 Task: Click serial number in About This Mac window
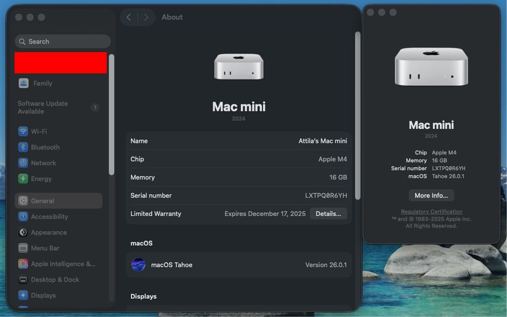pos(449,169)
